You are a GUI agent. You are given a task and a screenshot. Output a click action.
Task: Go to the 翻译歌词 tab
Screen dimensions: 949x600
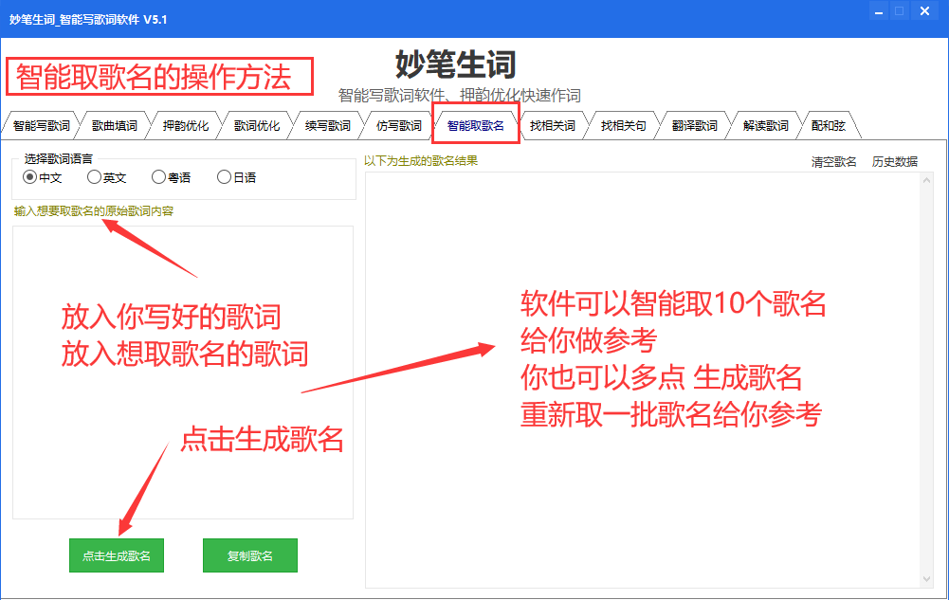(694, 126)
